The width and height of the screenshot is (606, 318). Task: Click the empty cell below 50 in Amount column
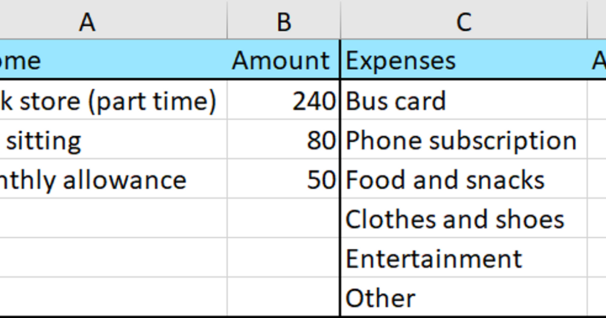[283, 219]
